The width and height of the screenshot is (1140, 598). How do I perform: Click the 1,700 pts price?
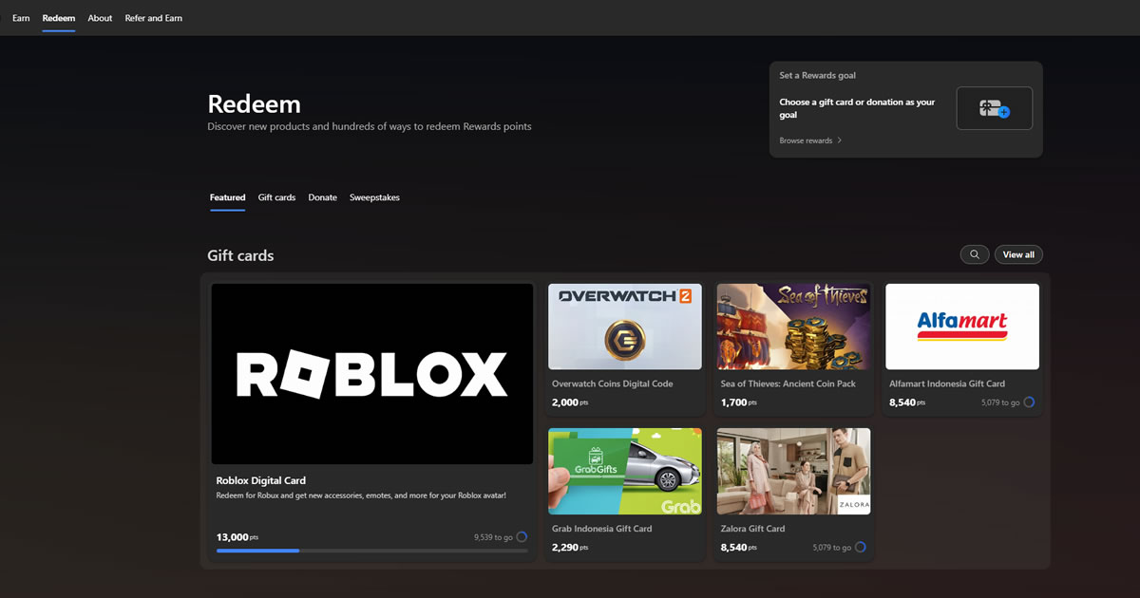tap(739, 402)
